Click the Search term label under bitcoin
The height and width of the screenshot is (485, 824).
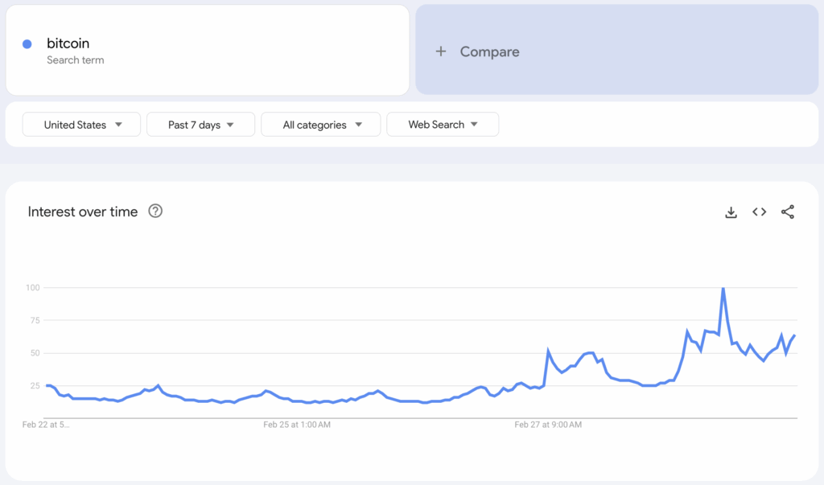pos(75,60)
